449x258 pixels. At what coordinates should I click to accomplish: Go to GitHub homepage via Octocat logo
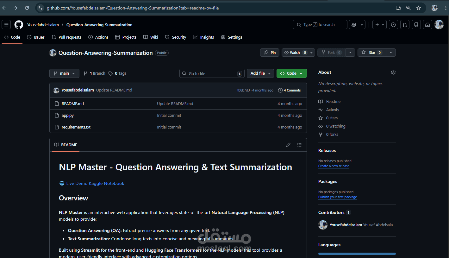click(19, 25)
